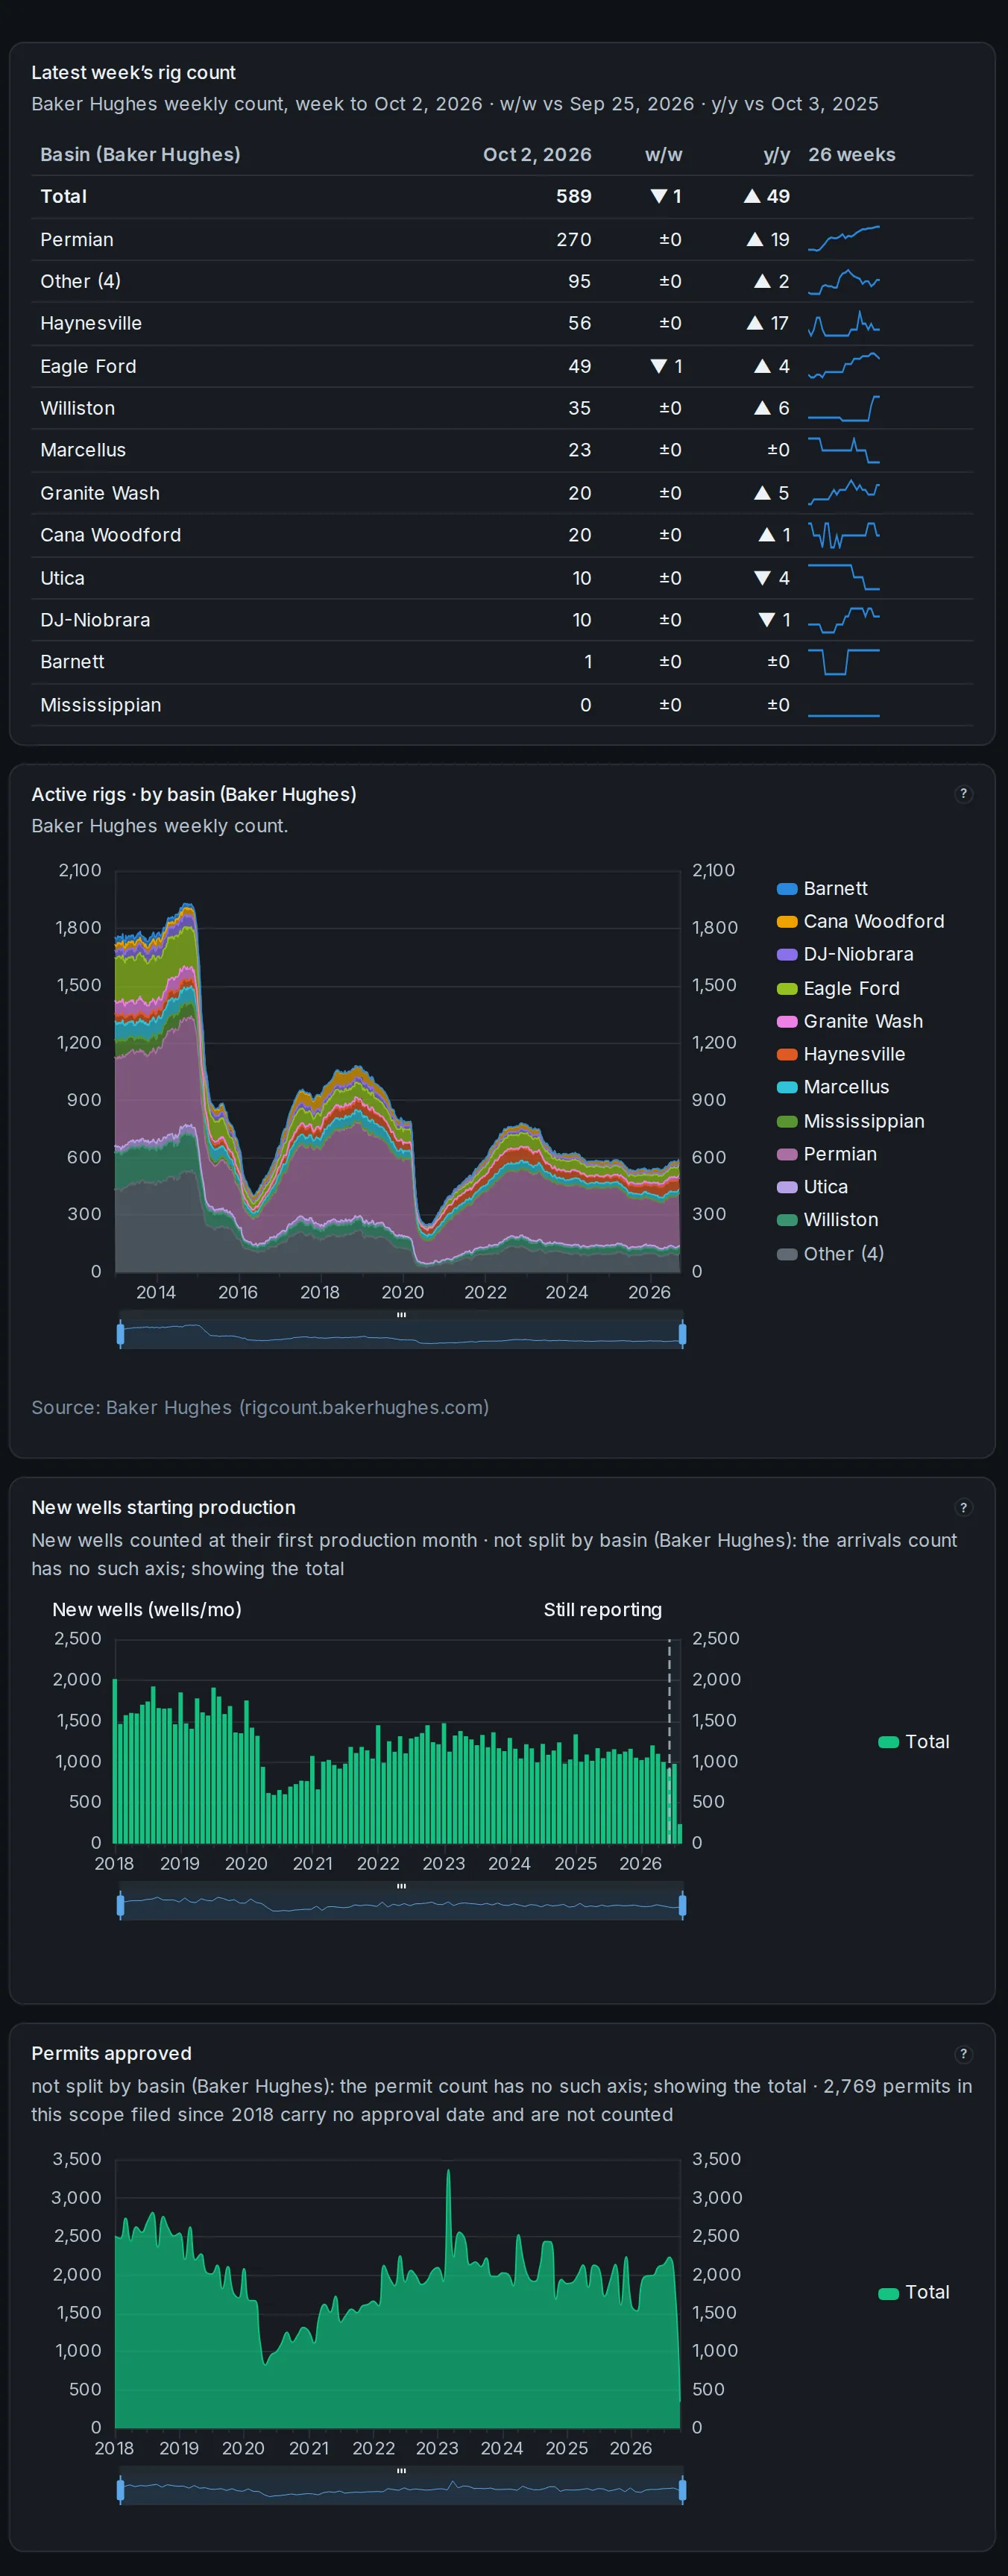Toggle Cana Woodford series in legend
This screenshot has height=2576, width=1008.
pyautogui.click(x=860, y=922)
